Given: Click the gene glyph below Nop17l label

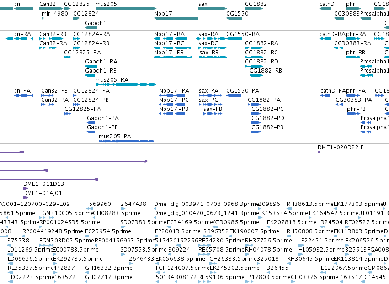Looking at the screenshot, I should point(176,18).
